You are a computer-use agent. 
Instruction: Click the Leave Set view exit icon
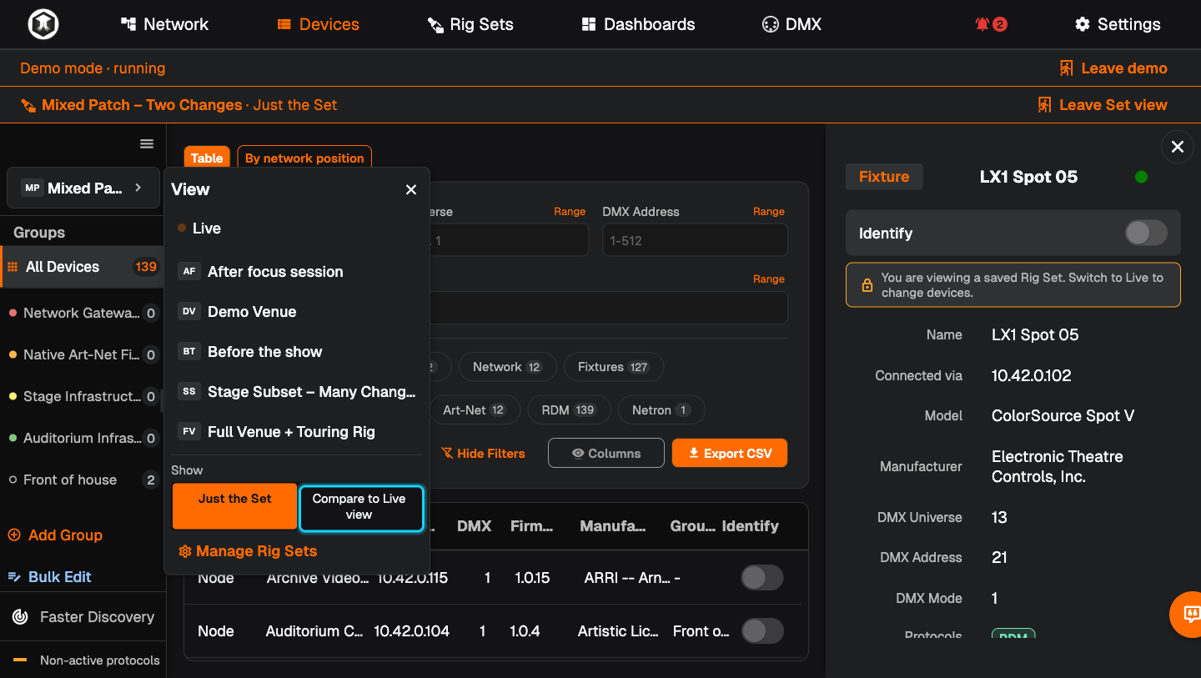[x=1044, y=105]
